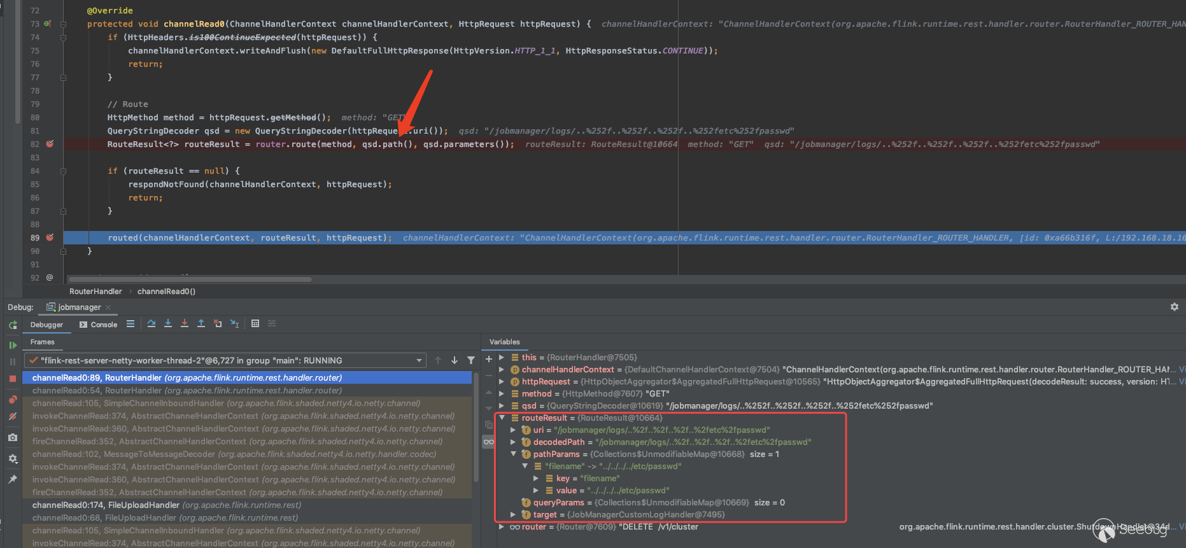This screenshot has height=548, width=1186.
Task: Resume program with the green play icon
Action: pos(13,345)
